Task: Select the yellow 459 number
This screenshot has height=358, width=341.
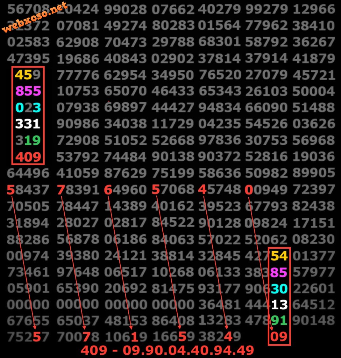Action: [28, 75]
